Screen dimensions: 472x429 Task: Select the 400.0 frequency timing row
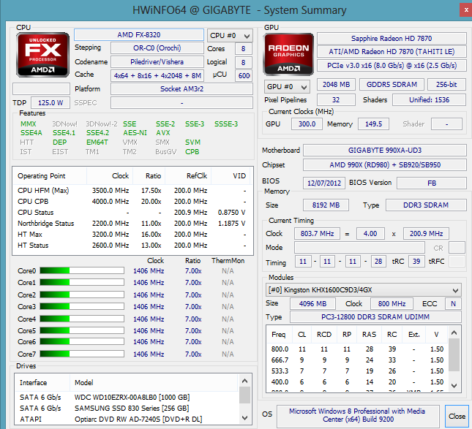pos(358,381)
